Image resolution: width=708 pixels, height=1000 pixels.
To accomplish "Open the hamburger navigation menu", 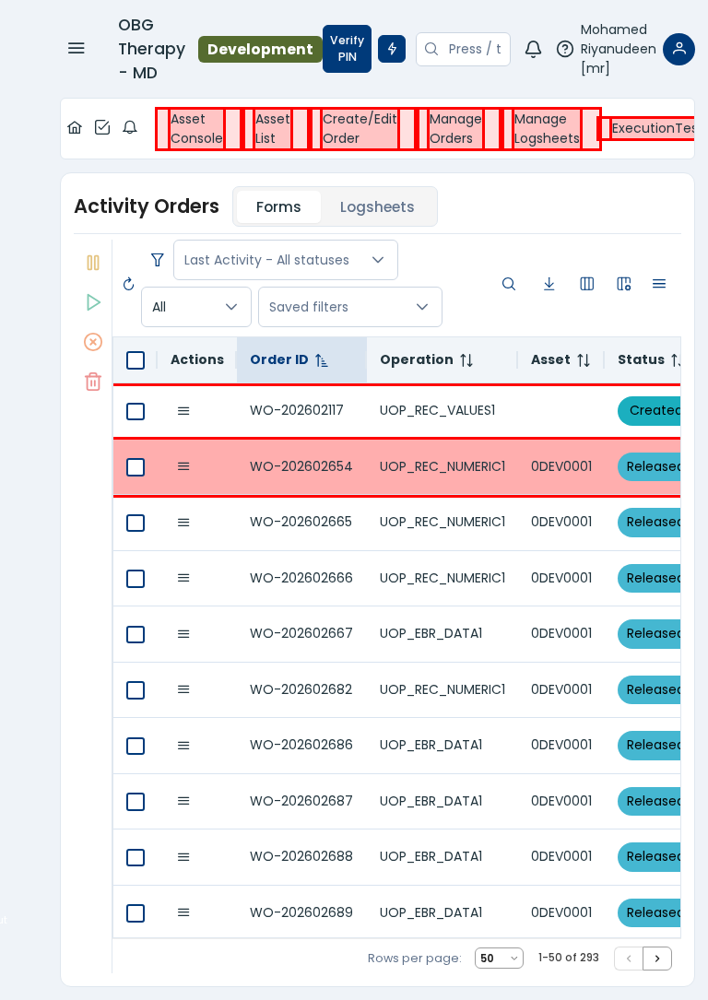I will point(77,48).
